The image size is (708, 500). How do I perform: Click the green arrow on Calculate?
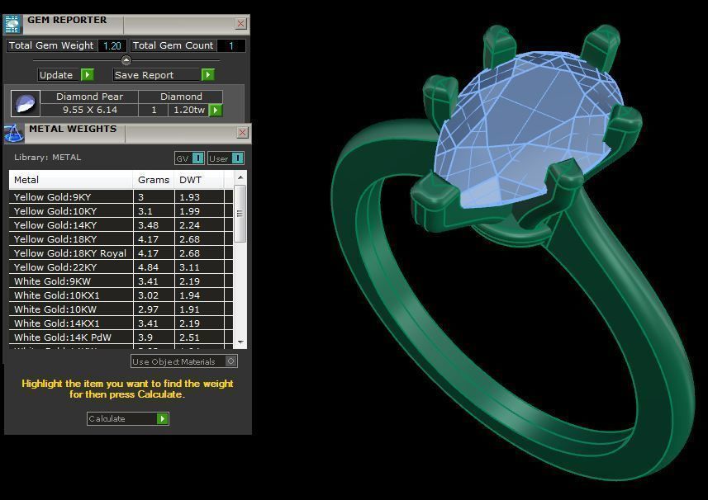click(163, 419)
